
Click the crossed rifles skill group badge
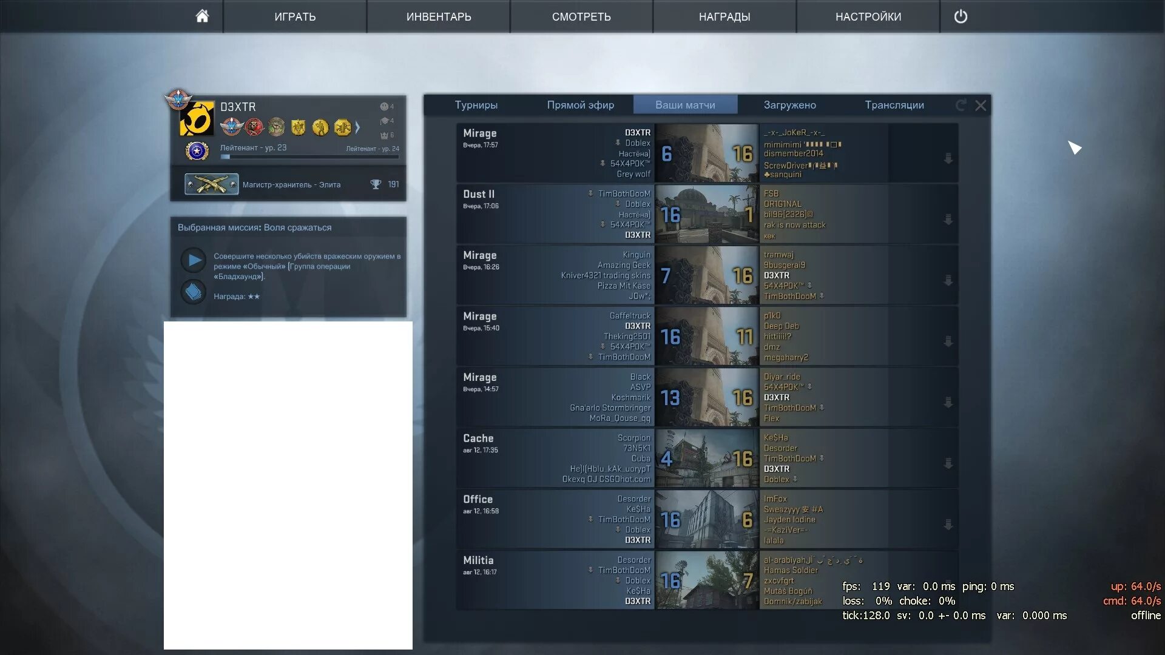click(211, 184)
